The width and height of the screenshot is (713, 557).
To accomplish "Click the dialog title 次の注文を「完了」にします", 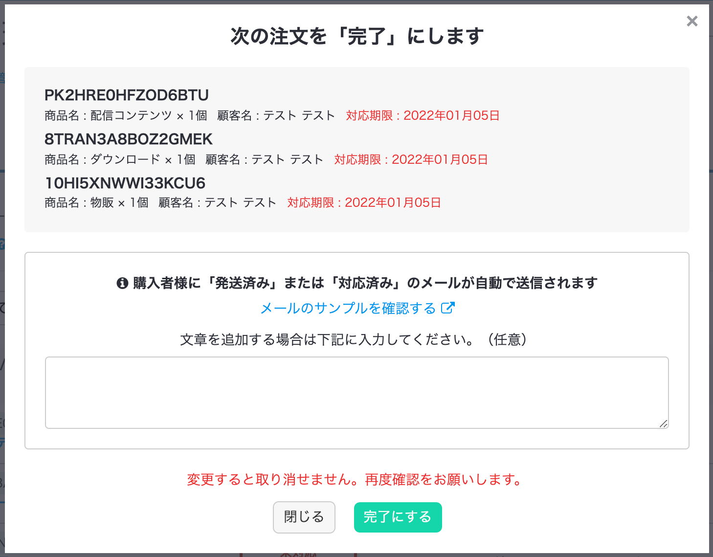I will click(356, 36).
